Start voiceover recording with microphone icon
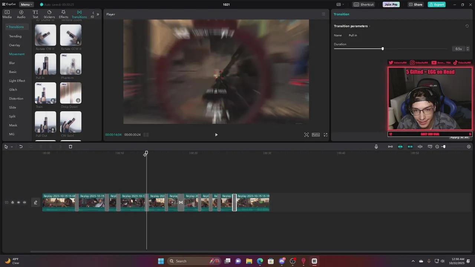 click(376, 146)
